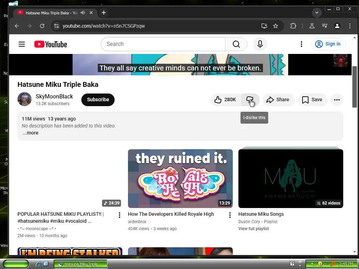Open SkyMoonBlack channel name link

(54, 97)
